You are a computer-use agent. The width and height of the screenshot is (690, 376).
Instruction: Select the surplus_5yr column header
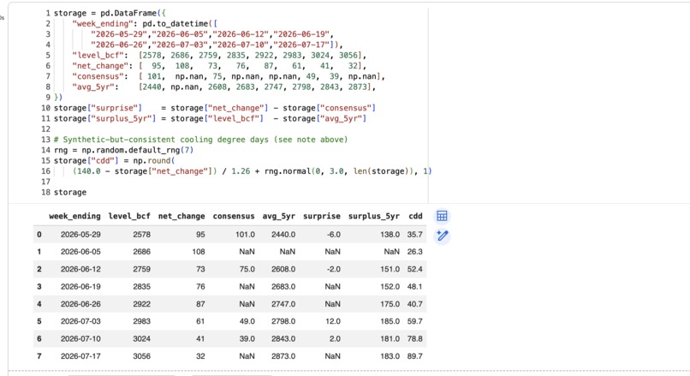click(373, 216)
